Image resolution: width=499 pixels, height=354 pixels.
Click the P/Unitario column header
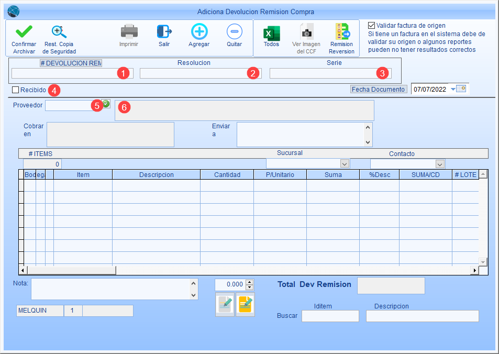tap(280, 175)
